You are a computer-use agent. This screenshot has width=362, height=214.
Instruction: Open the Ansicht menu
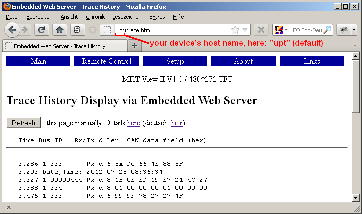69,17
